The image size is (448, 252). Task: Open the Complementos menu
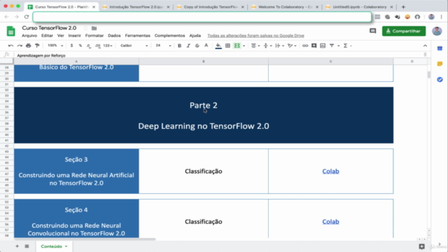point(169,36)
